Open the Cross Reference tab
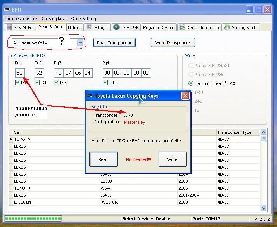 (199, 27)
